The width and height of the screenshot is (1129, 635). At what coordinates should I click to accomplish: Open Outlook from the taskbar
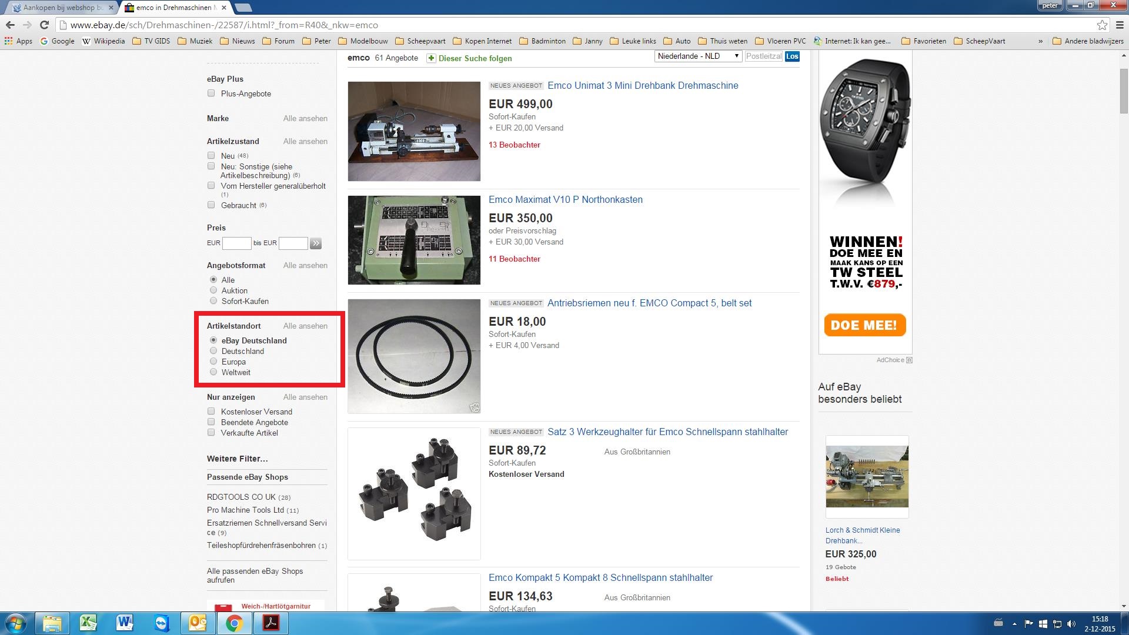198,623
